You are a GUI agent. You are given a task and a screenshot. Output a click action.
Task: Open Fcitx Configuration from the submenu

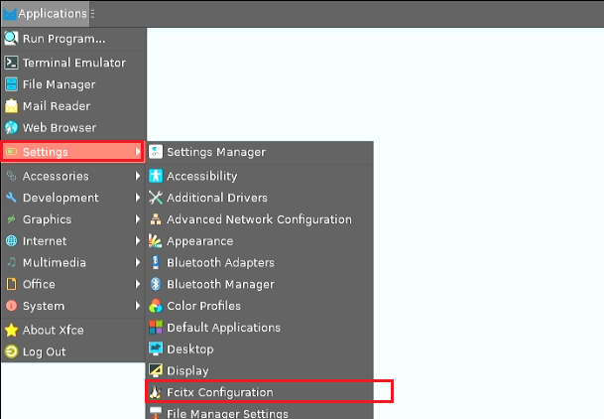[x=260, y=392]
